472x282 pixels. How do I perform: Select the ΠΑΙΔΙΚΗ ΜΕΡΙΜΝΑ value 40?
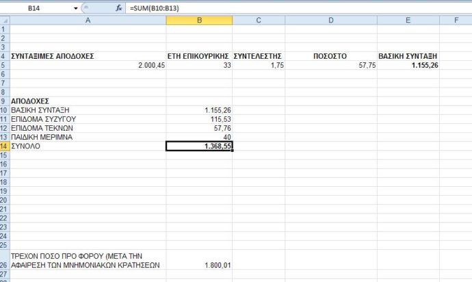199,137
